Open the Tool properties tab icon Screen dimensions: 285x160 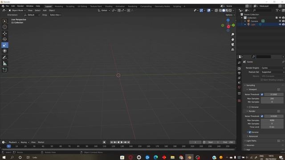(239, 63)
